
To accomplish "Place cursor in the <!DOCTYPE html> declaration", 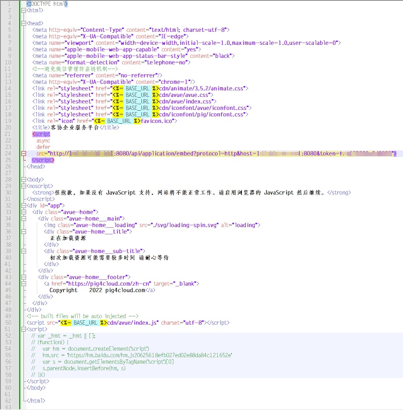I will 47,4.
